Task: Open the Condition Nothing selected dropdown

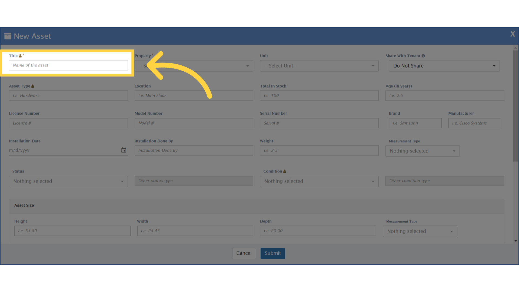Action: click(319, 181)
